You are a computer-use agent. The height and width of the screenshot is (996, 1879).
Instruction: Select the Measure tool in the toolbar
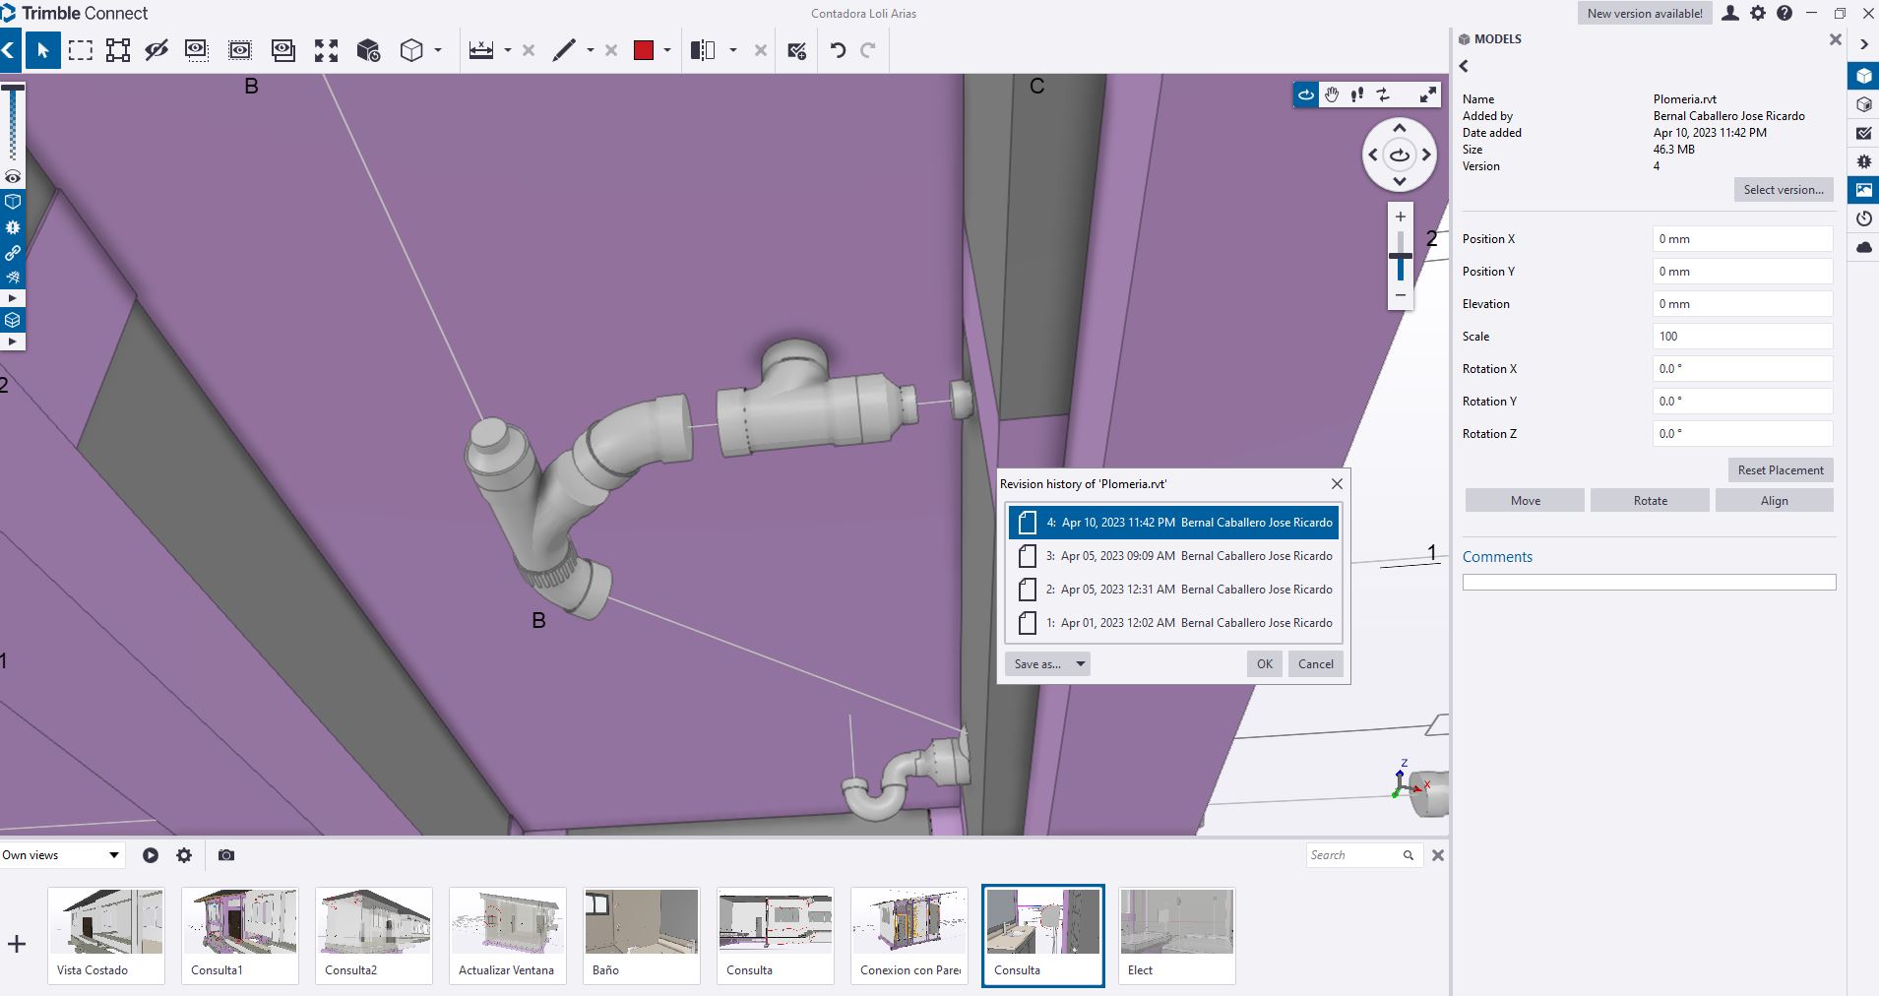(482, 50)
